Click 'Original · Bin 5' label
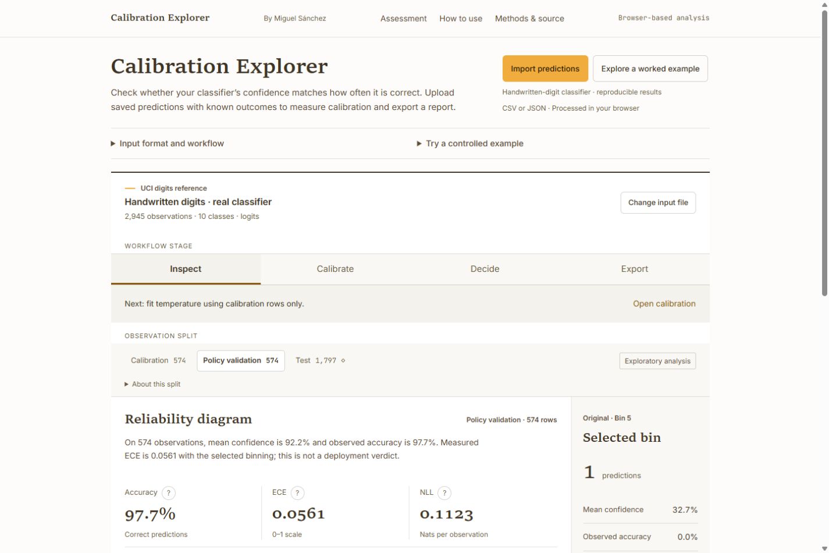Screen dimensions: 829x553 (x=607, y=418)
